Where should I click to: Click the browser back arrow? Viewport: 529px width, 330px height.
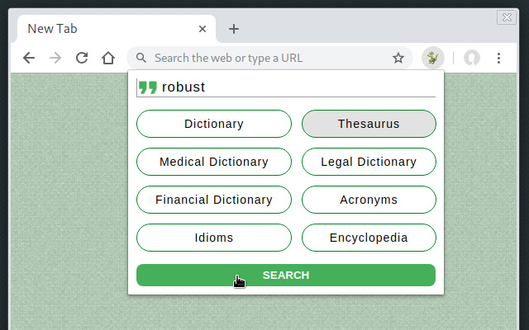[x=29, y=58]
